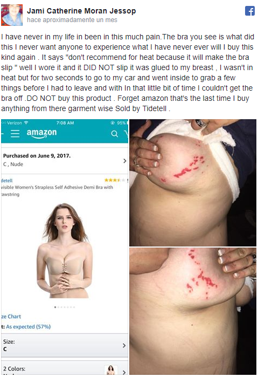
Task: Expand the Purchased on June 9 row
Action: [x=65, y=160]
